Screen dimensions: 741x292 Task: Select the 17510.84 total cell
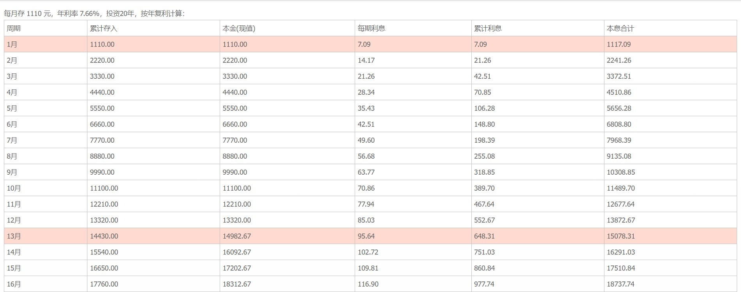click(x=670, y=268)
